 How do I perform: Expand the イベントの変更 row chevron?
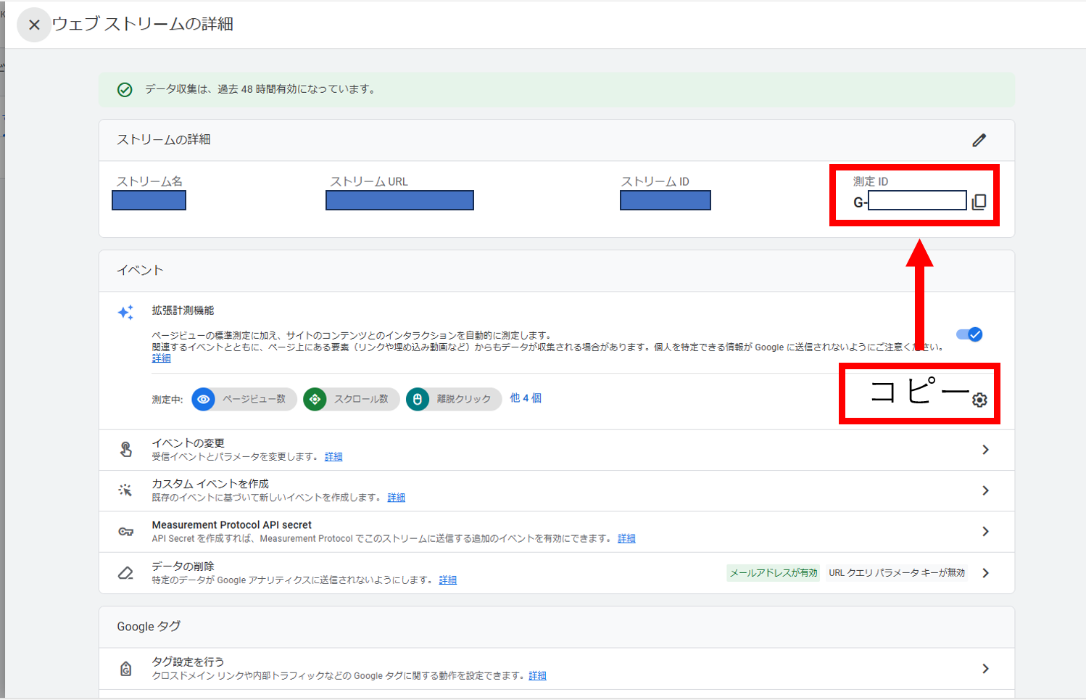(x=985, y=450)
